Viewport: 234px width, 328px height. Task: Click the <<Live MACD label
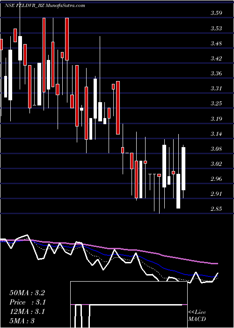pyautogui.click(x=197, y=316)
